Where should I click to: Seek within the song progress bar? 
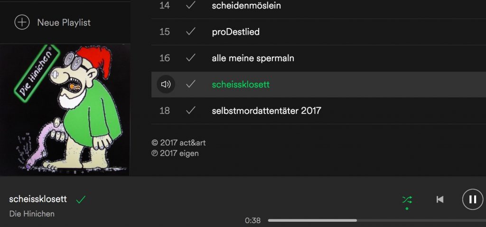tap(377, 220)
